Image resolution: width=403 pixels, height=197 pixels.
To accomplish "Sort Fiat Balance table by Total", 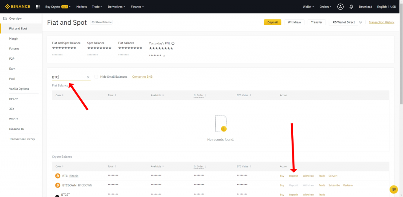I will pyautogui.click(x=112, y=95).
